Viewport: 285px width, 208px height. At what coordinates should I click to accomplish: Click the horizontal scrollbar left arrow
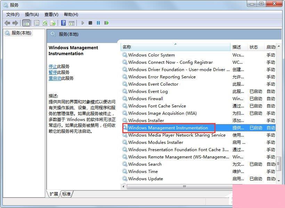tap(124, 187)
